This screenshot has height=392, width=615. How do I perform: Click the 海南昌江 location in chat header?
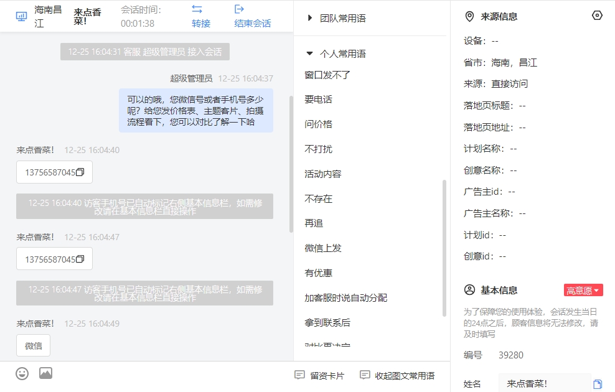point(48,16)
